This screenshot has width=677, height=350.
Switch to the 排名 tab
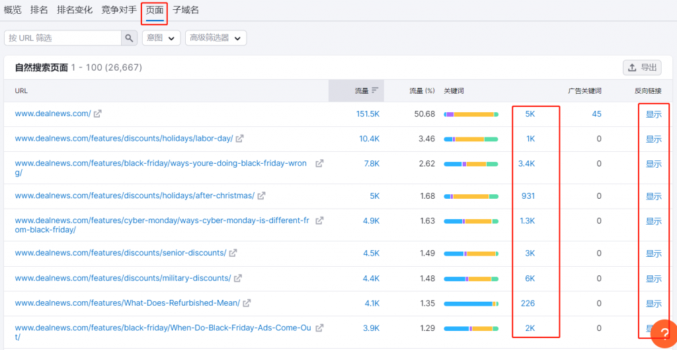pos(39,10)
